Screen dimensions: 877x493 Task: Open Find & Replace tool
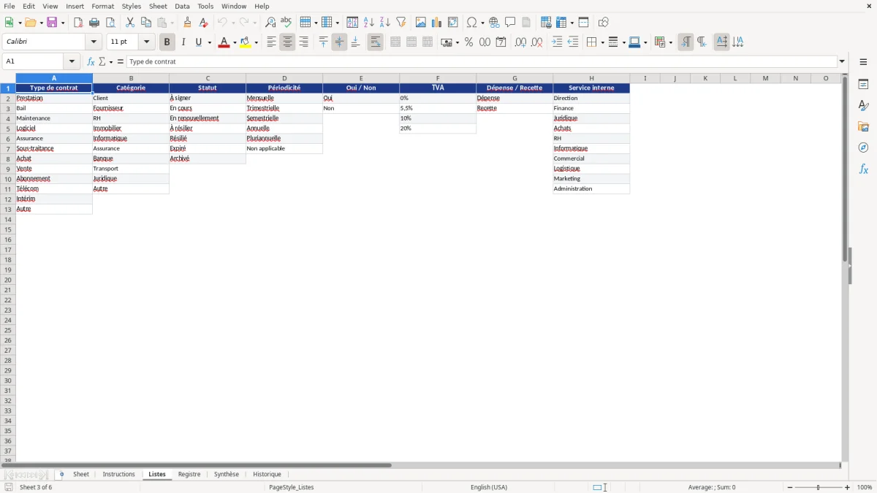270,22
